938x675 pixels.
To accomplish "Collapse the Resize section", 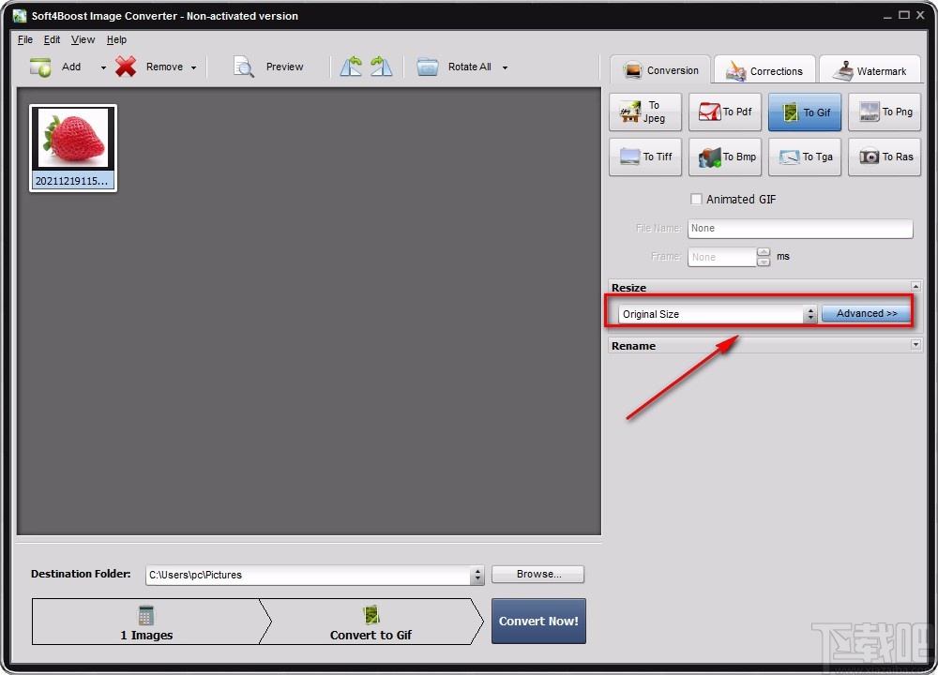I will click(x=915, y=286).
